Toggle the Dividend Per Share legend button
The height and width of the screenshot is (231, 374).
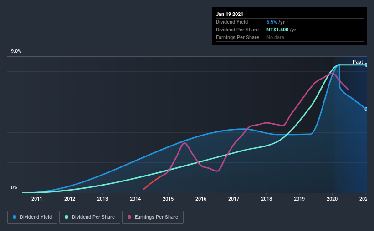(x=90, y=217)
